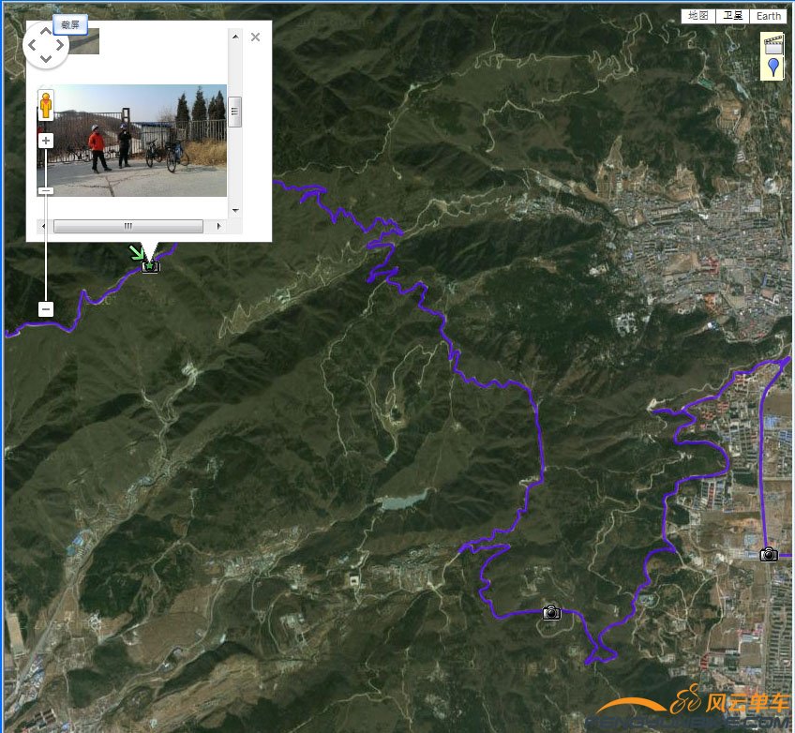795x733 pixels.
Task: Switch to 地图 map view
Action: tap(698, 16)
